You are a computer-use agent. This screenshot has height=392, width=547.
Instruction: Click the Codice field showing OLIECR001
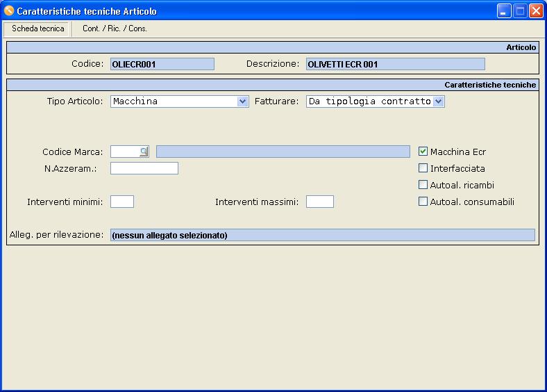click(x=162, y=64)
